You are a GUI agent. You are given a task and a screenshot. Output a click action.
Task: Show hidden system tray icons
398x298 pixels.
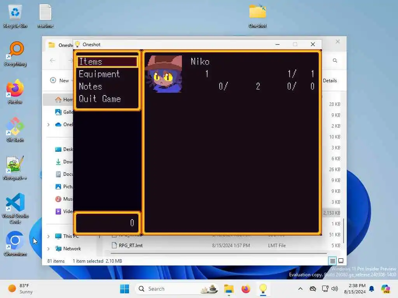[300, 289]
